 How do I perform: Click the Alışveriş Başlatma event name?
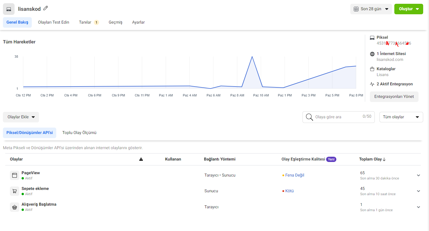(39, 204)
